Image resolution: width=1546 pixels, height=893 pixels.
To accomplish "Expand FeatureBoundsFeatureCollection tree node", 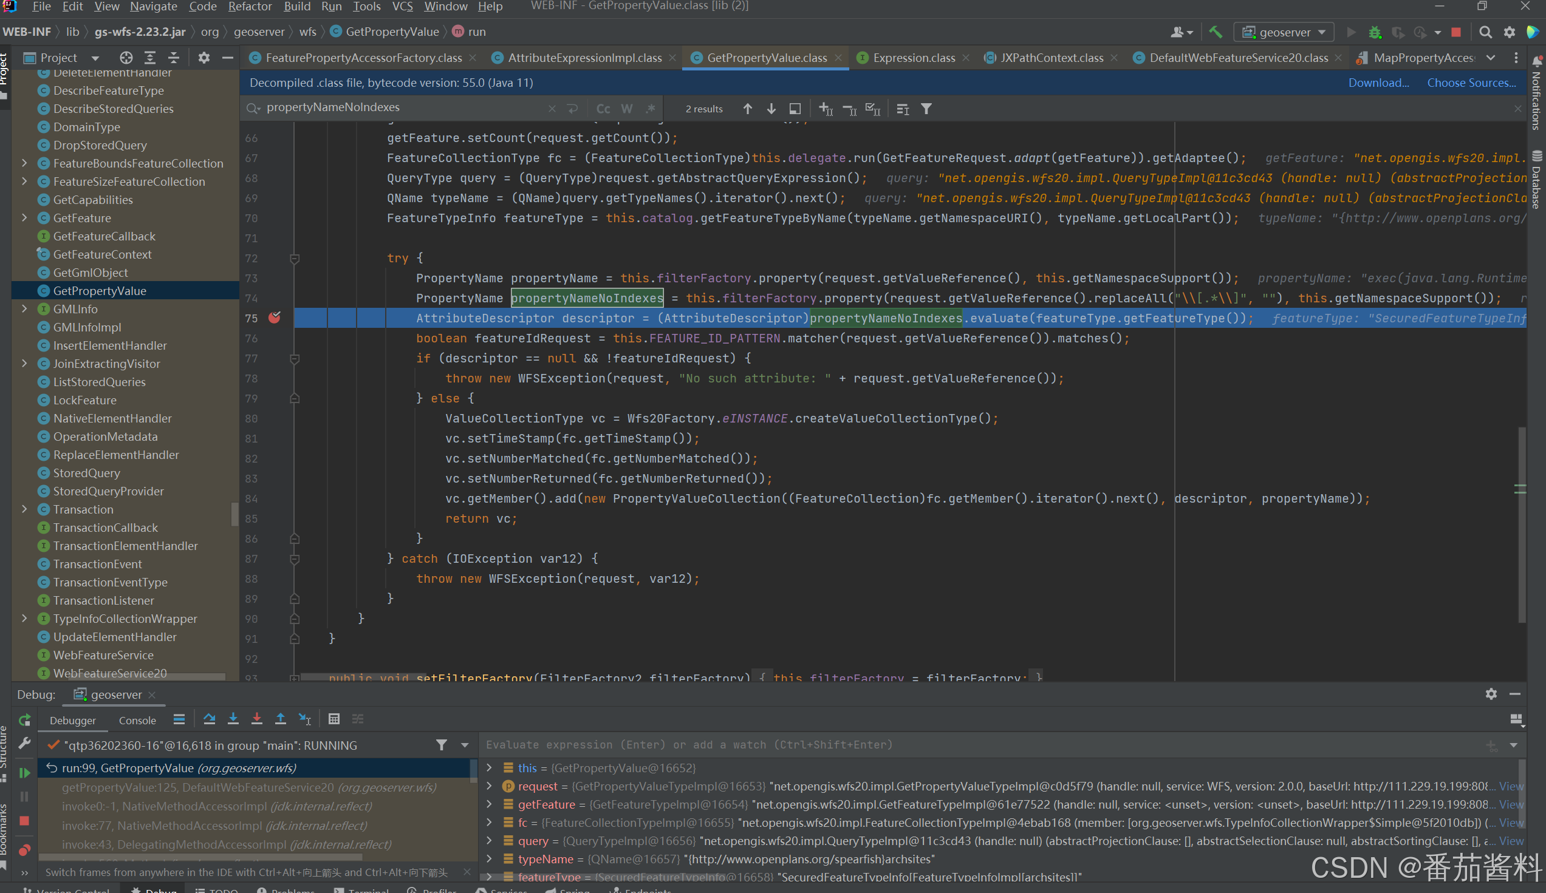I will [x=24, y=163].
